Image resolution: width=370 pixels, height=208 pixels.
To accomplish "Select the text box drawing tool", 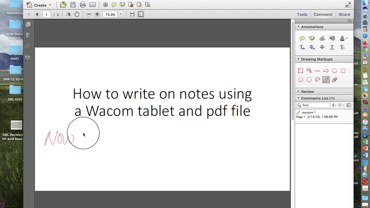I will point(301,70).
